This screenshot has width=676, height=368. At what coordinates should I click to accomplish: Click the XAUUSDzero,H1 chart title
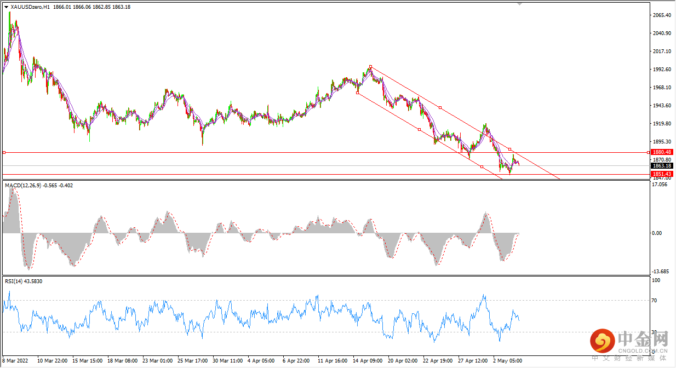click(x=30, y=7)
